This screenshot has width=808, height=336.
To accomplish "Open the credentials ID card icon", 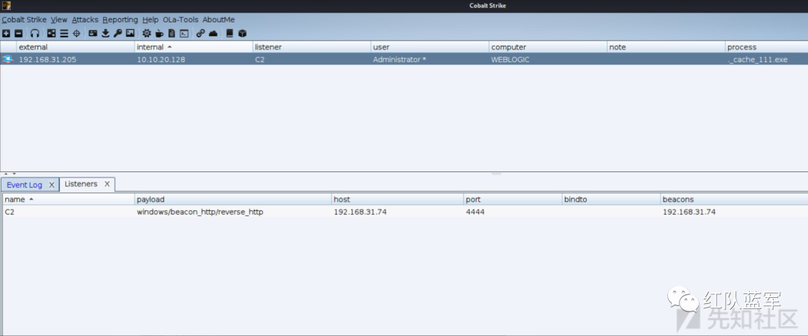I will click(93, 34).
